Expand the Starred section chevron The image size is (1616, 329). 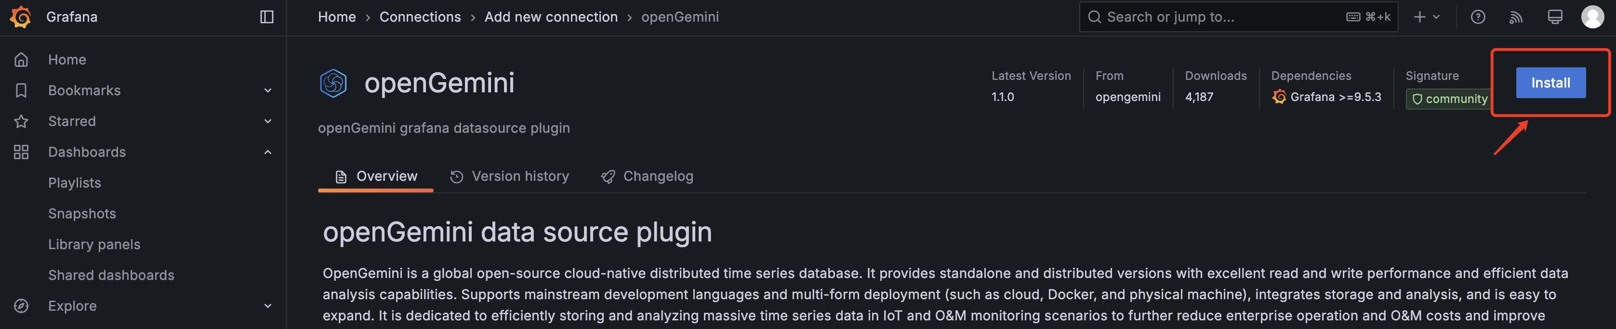click(268, 121)
